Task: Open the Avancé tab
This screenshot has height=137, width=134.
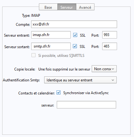Action: click(85, 7)
